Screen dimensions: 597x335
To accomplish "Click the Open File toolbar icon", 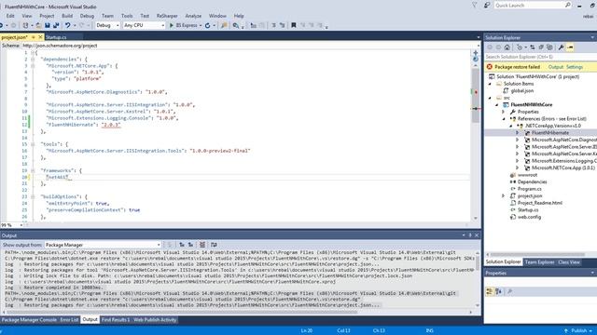I will (x=38, y=25).
